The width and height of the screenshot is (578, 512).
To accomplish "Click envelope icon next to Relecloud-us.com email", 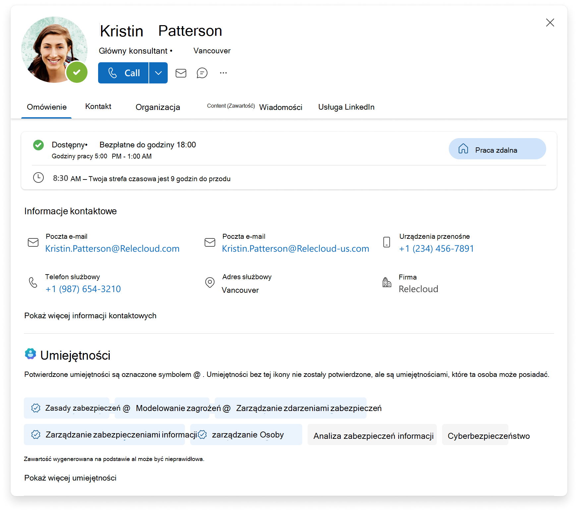I will coord(210,242).
